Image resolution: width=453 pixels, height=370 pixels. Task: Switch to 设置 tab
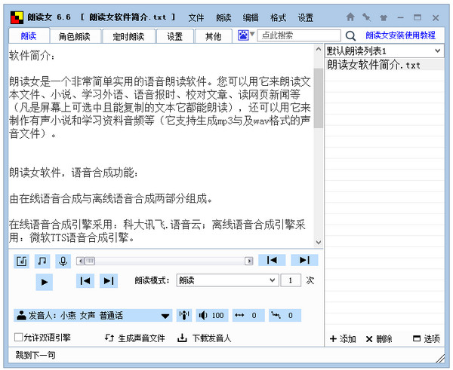175,36
